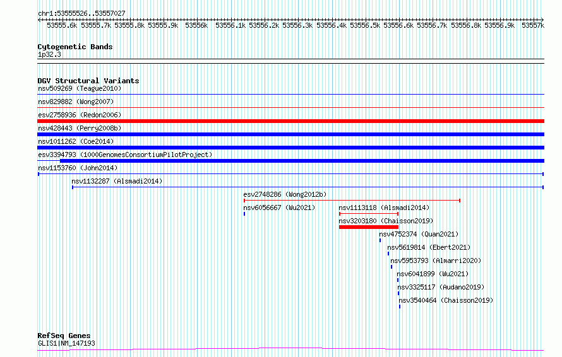Click the 53555.6k ruler tick label
Screen dimensions: 562x357
pos(62,25)
